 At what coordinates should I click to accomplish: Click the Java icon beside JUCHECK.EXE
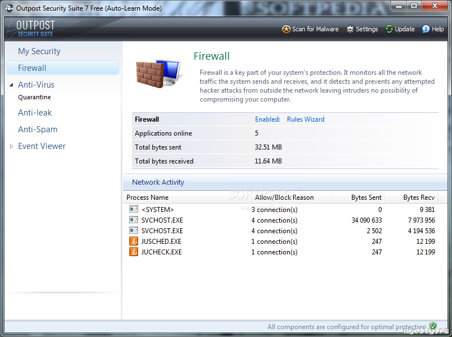click(x=134, y=252)
